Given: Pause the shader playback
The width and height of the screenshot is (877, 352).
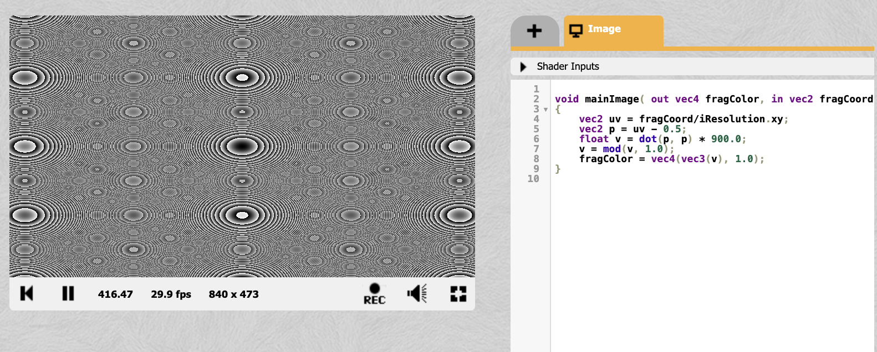Looking at the screenshot, I should point(68,293).
